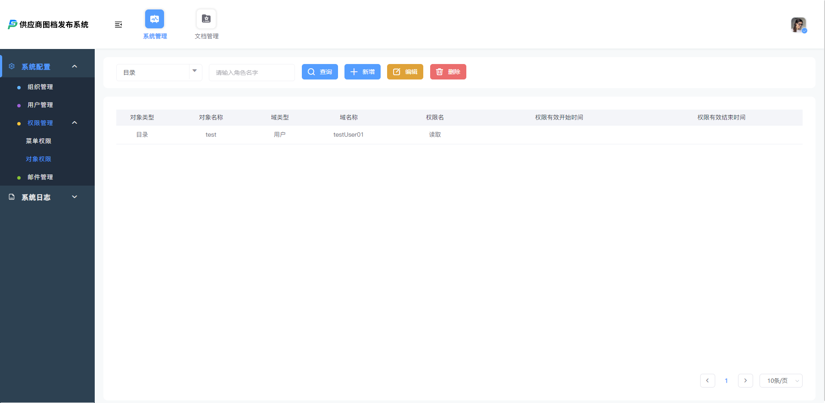Select the 用户 domain type cell
Screen dimensions: 825x403
280,134
